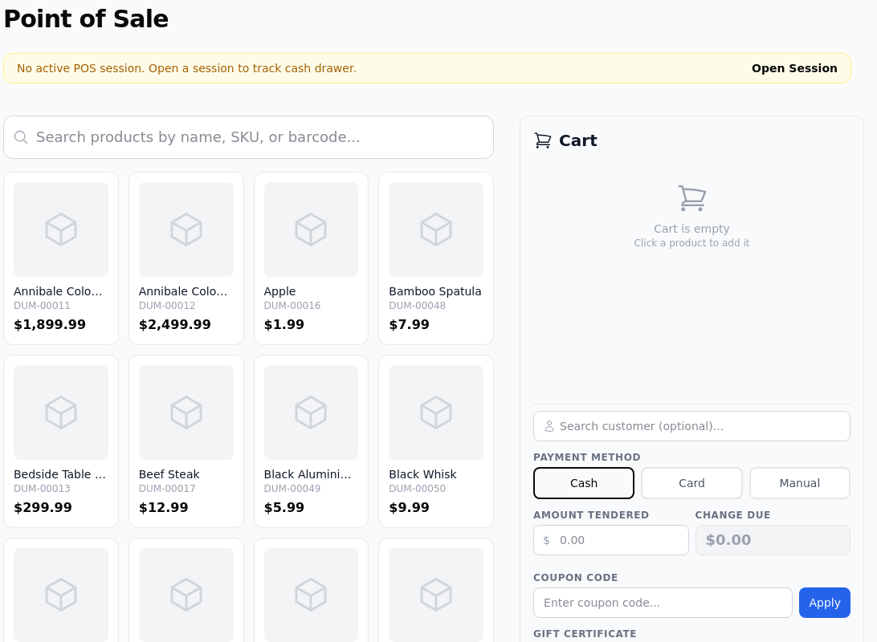This screenshot has width=877, height=642.
Task: Click SKU DUM-00011
Action: (x=42, y=306)
